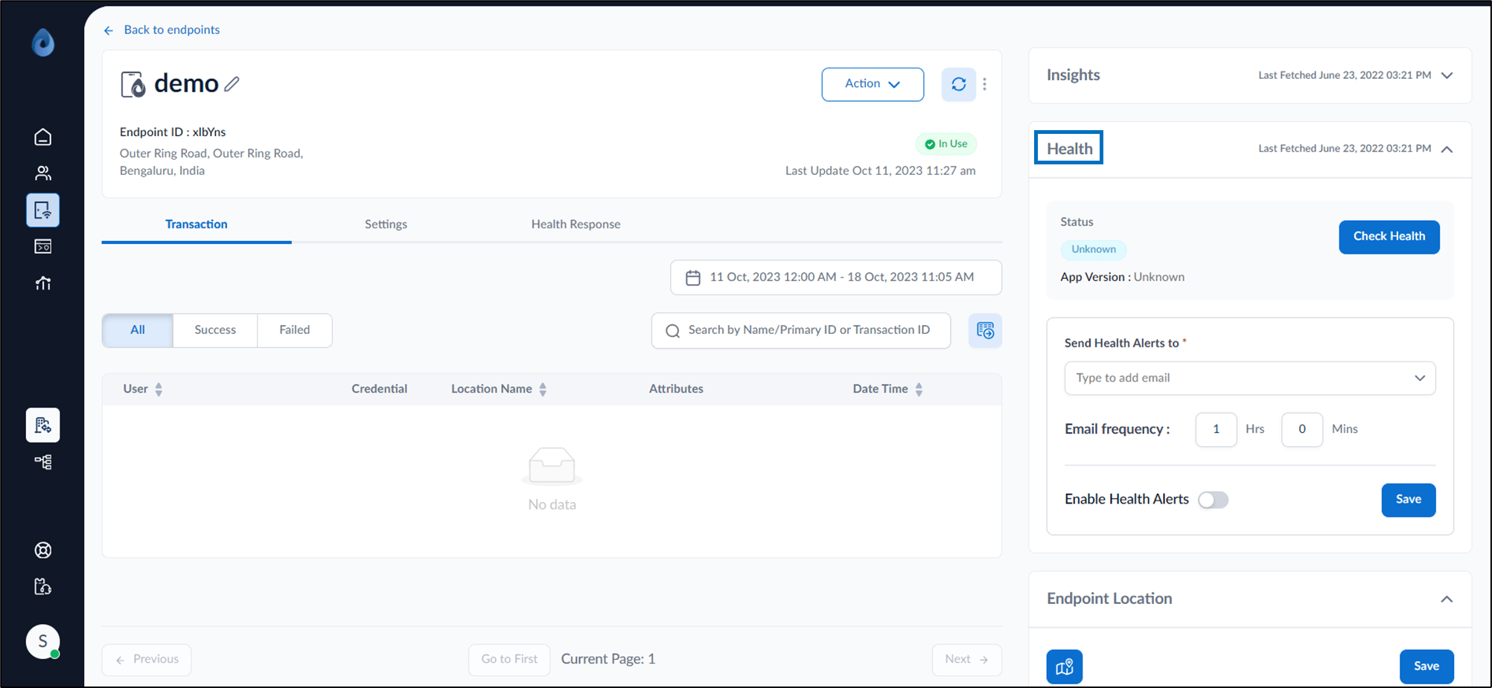
Task: Expand the Insights panel chevron
Action: [x=1447, y=75]
